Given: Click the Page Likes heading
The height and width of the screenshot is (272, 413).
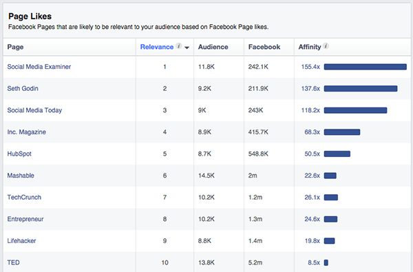Looking at the screenshot, I should tap(30, 17).
